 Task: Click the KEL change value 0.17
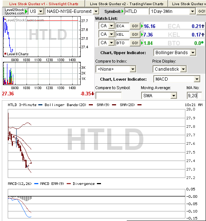coord(196,35)
